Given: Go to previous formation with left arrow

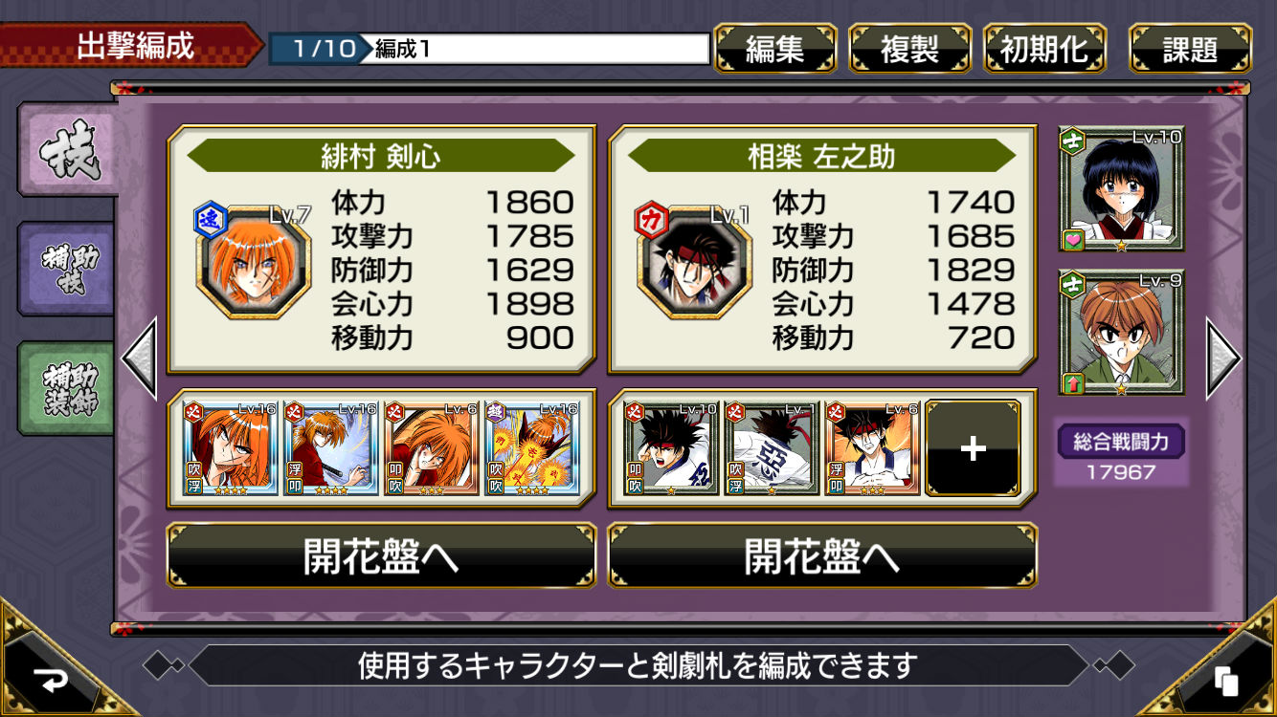Looking at the screenshot, I should 140,358.
